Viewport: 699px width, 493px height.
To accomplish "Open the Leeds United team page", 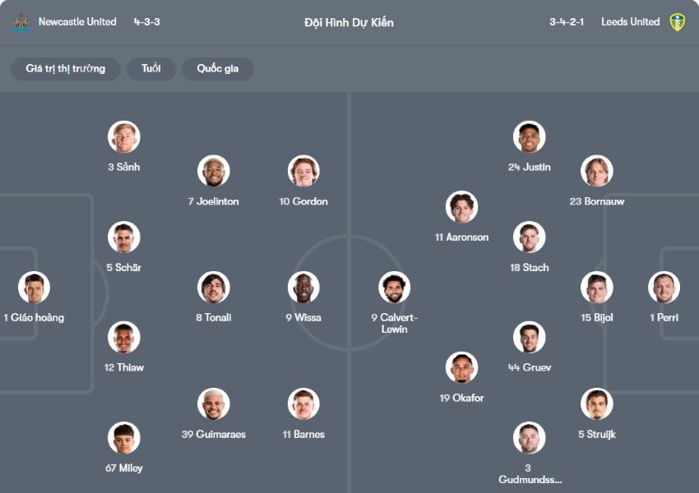I will coord(629,21).
